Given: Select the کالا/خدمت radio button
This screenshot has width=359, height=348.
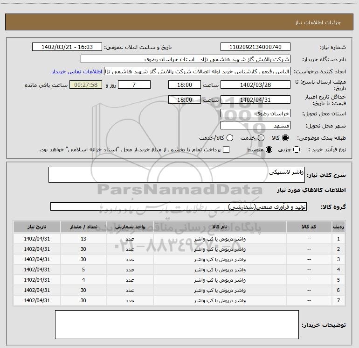Looking at the screenshot, I should coord(230,138).
